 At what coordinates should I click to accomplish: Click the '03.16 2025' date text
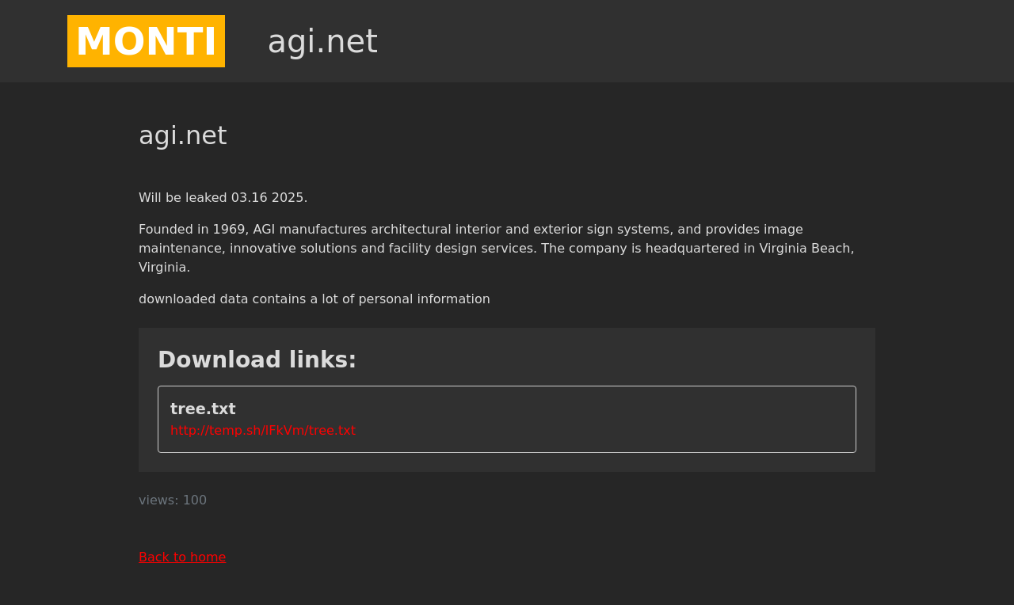coord(269,198)
